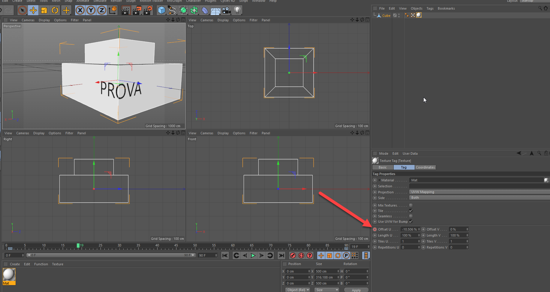The height and width of the screenshot is (292, 550).
Task: Click Tiles V stepper arrows
Action: (x=467, y=241)
